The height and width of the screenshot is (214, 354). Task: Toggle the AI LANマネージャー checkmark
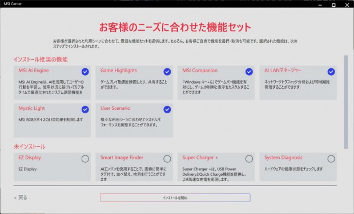click(x=331, y=72)
